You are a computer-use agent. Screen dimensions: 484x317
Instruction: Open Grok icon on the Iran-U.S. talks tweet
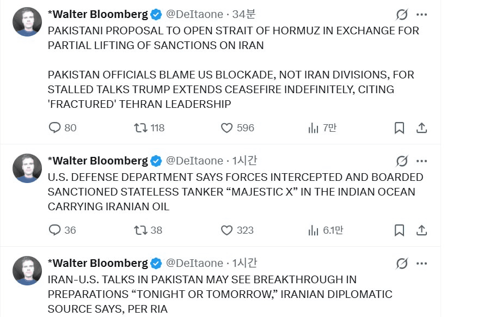(x=402, y=264)
